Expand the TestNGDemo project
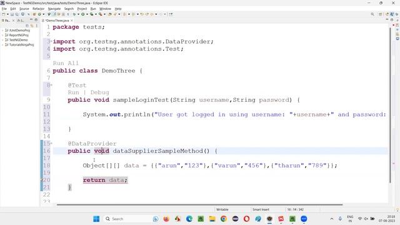 (2, 40)
